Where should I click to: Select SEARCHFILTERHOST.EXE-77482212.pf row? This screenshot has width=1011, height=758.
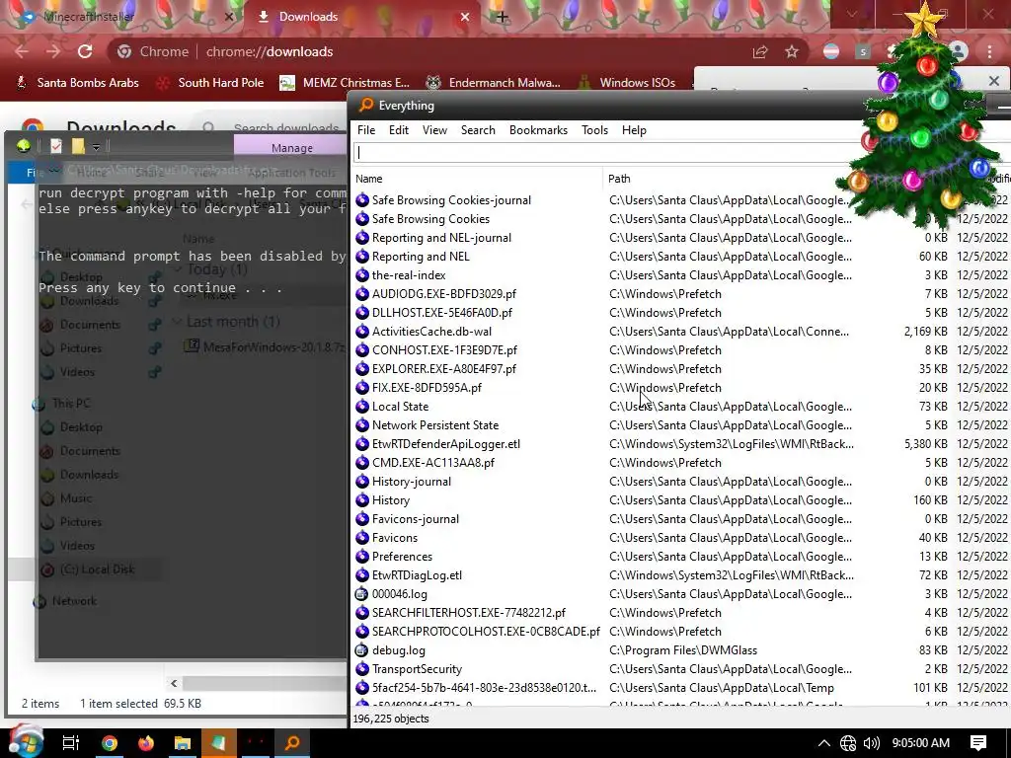[681, 613]
